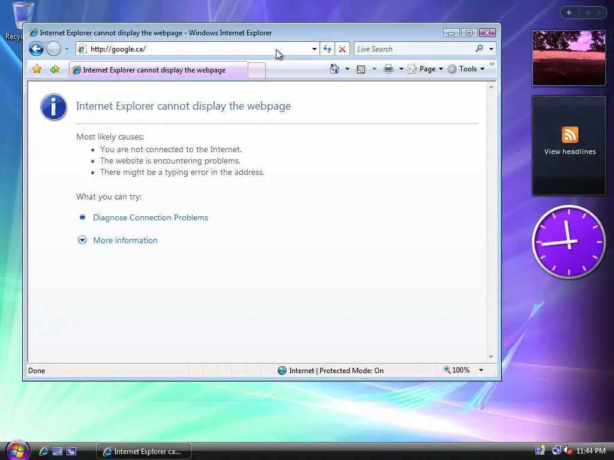Click the slideshow gadget picture
Viewport: 614px width, 460px height.
click(569, 58)
